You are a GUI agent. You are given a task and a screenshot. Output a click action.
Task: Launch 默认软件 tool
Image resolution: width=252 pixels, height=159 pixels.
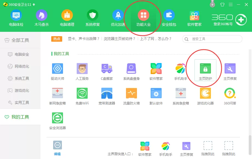(x=156, y=96)
